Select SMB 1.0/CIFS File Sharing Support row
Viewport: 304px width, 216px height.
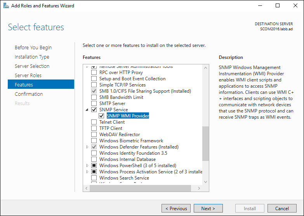(145, 91)
